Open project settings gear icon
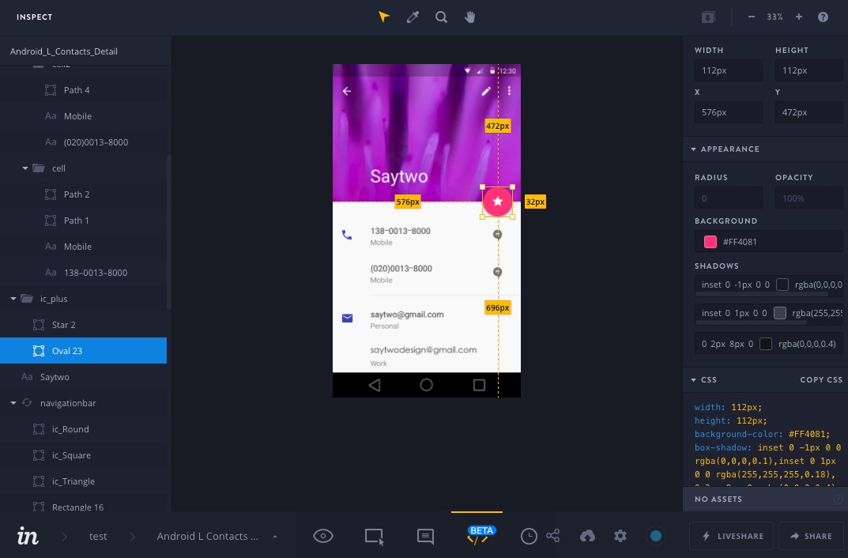848x558 pixels. 620,536
